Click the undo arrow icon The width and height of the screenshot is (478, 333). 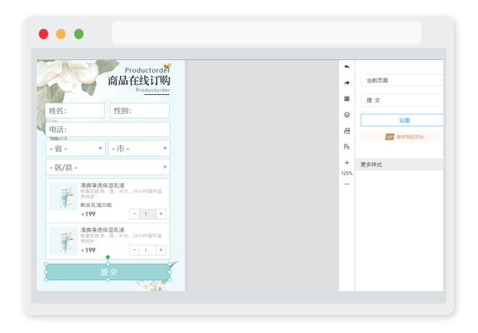(x=347, y=67)
